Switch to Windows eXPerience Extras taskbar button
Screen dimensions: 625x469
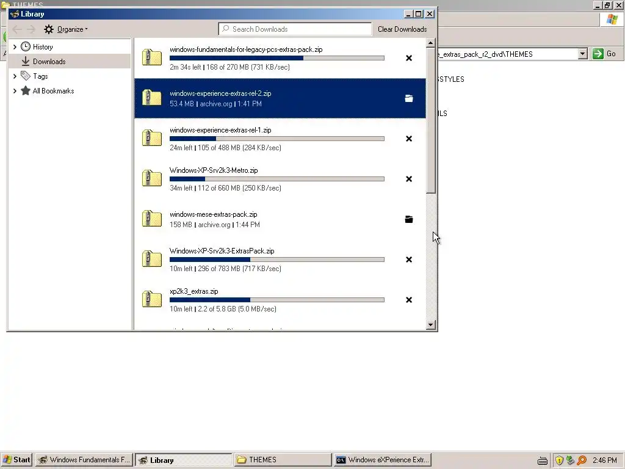tap(383, 460)
